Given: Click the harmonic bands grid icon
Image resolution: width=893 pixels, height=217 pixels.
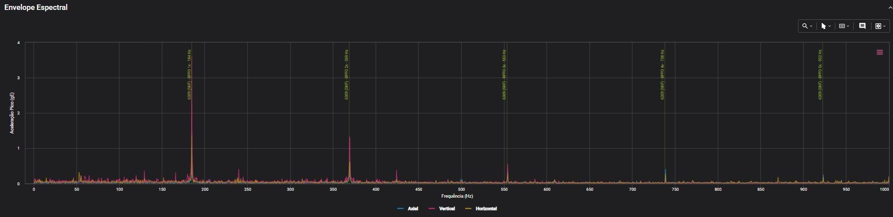Looking at the screenshot, I should 842,26.
